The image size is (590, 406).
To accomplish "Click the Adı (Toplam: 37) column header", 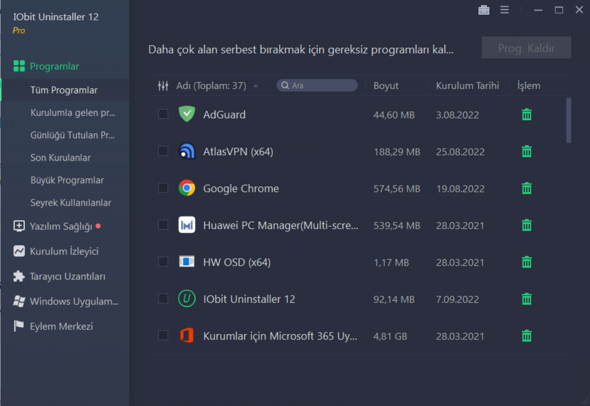I will tap(211, 86).
